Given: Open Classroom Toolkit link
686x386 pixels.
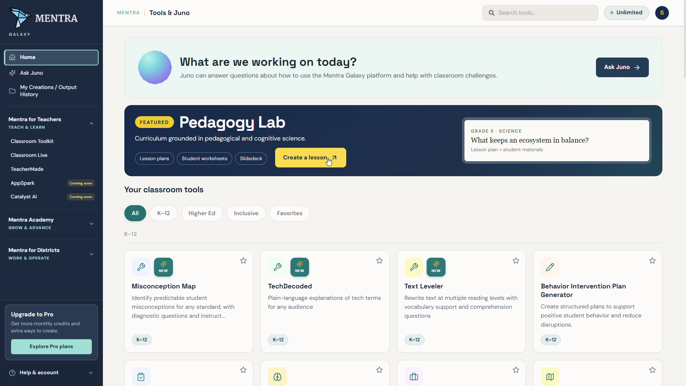Looking at the screenshot, I should (x=32, y=141).
